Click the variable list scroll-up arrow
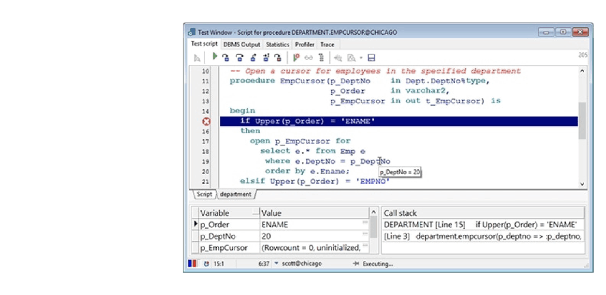Screen dimensions: 606x295 pos(373,212)
